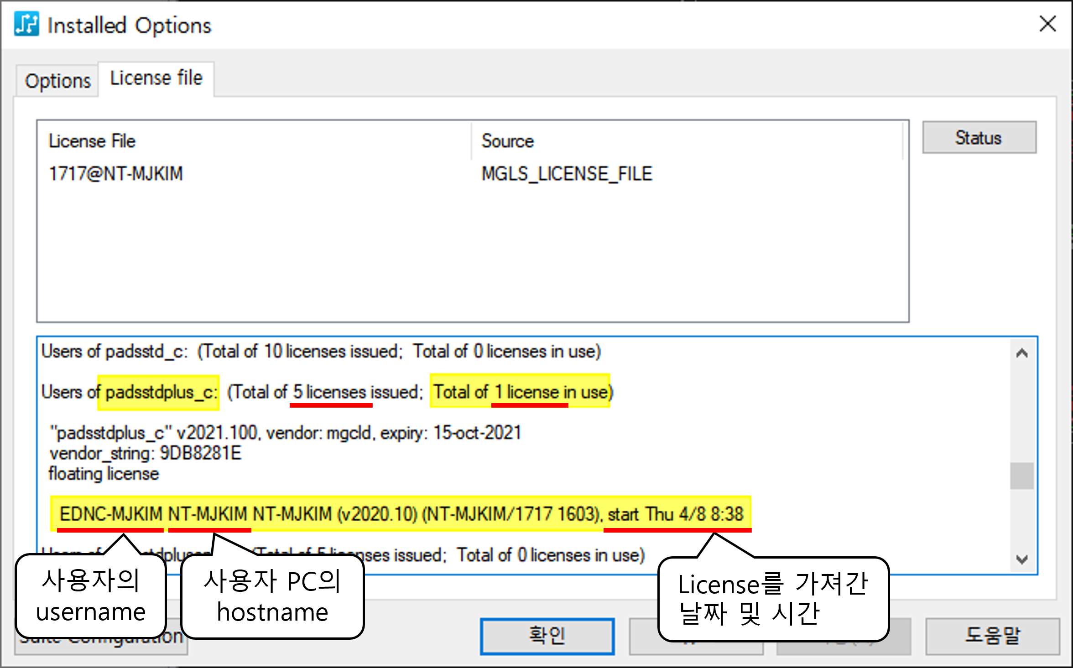Click the Installed Options app icon
Viewport: 1073px width, 668px height.
26,24
